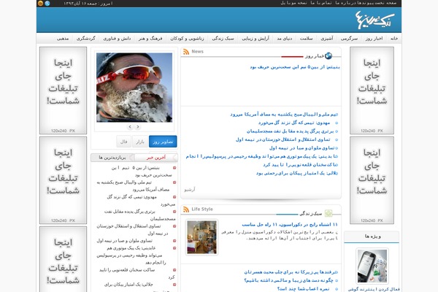
Task: Open خانه in the main menu
Action: 394,39
